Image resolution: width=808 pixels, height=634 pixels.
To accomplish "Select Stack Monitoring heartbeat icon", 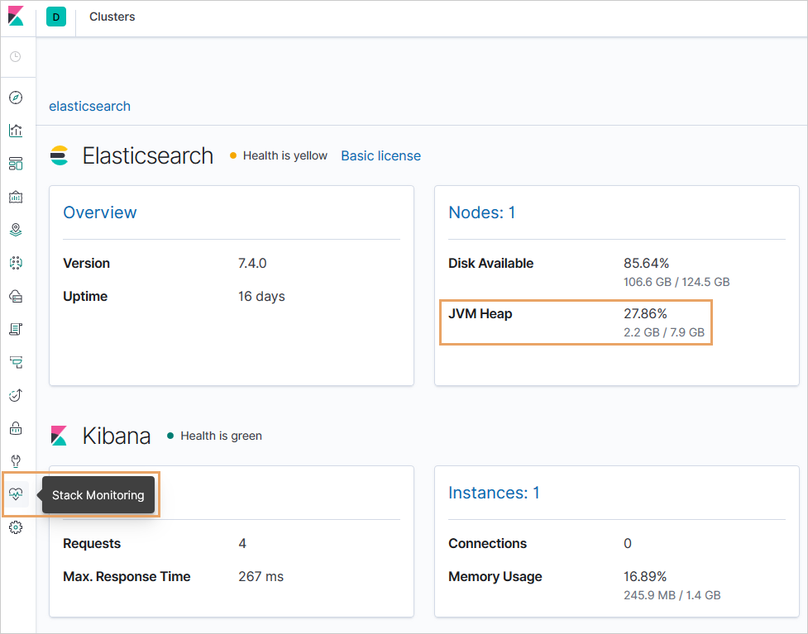I will [x=16, y=494].
